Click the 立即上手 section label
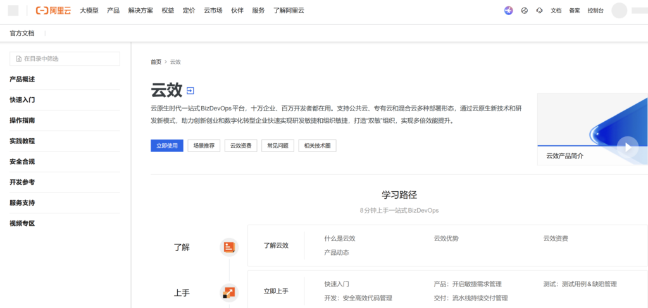 point(276,291)
